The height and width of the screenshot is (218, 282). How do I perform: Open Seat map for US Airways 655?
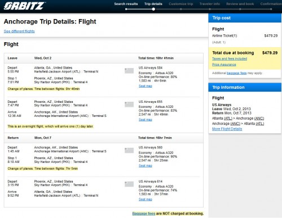(x=146, y=120)
